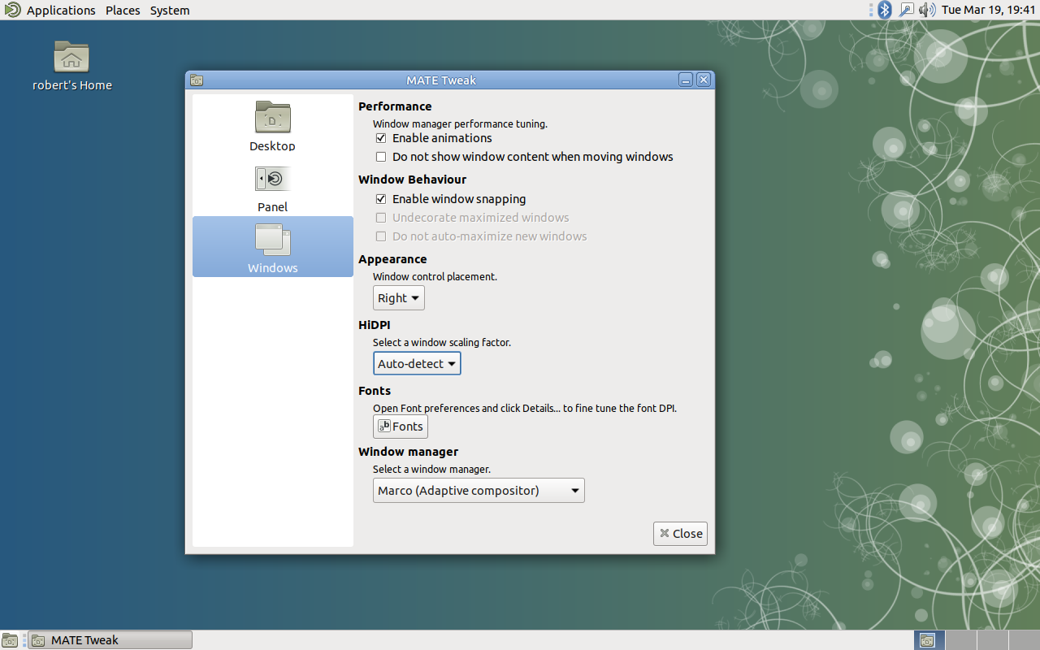Click the clock showing Tue Mar 19, 19:41
1040x650 pixels.
click(988, 11)
